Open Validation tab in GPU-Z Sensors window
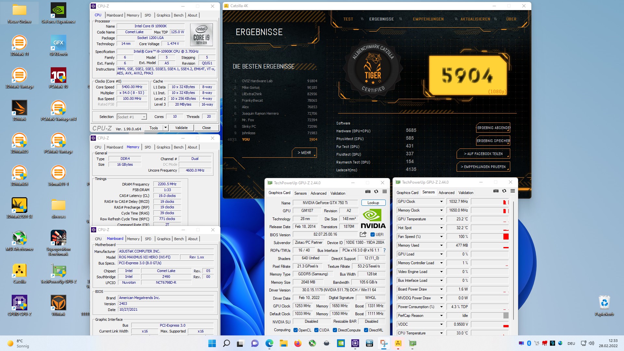 [x=466, y=193]
